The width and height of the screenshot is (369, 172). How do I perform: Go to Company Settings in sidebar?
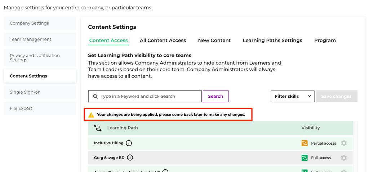point(40,23)
